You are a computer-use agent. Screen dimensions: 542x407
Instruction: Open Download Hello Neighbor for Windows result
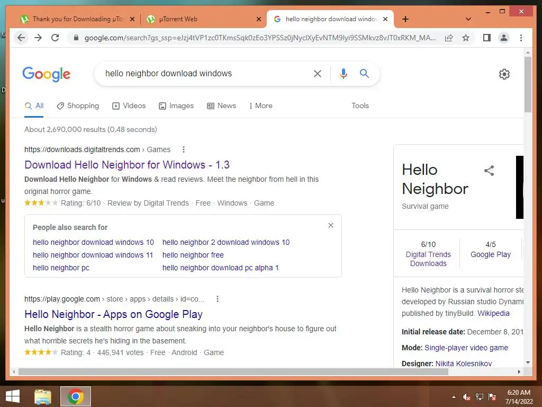(x=127, y=165)
